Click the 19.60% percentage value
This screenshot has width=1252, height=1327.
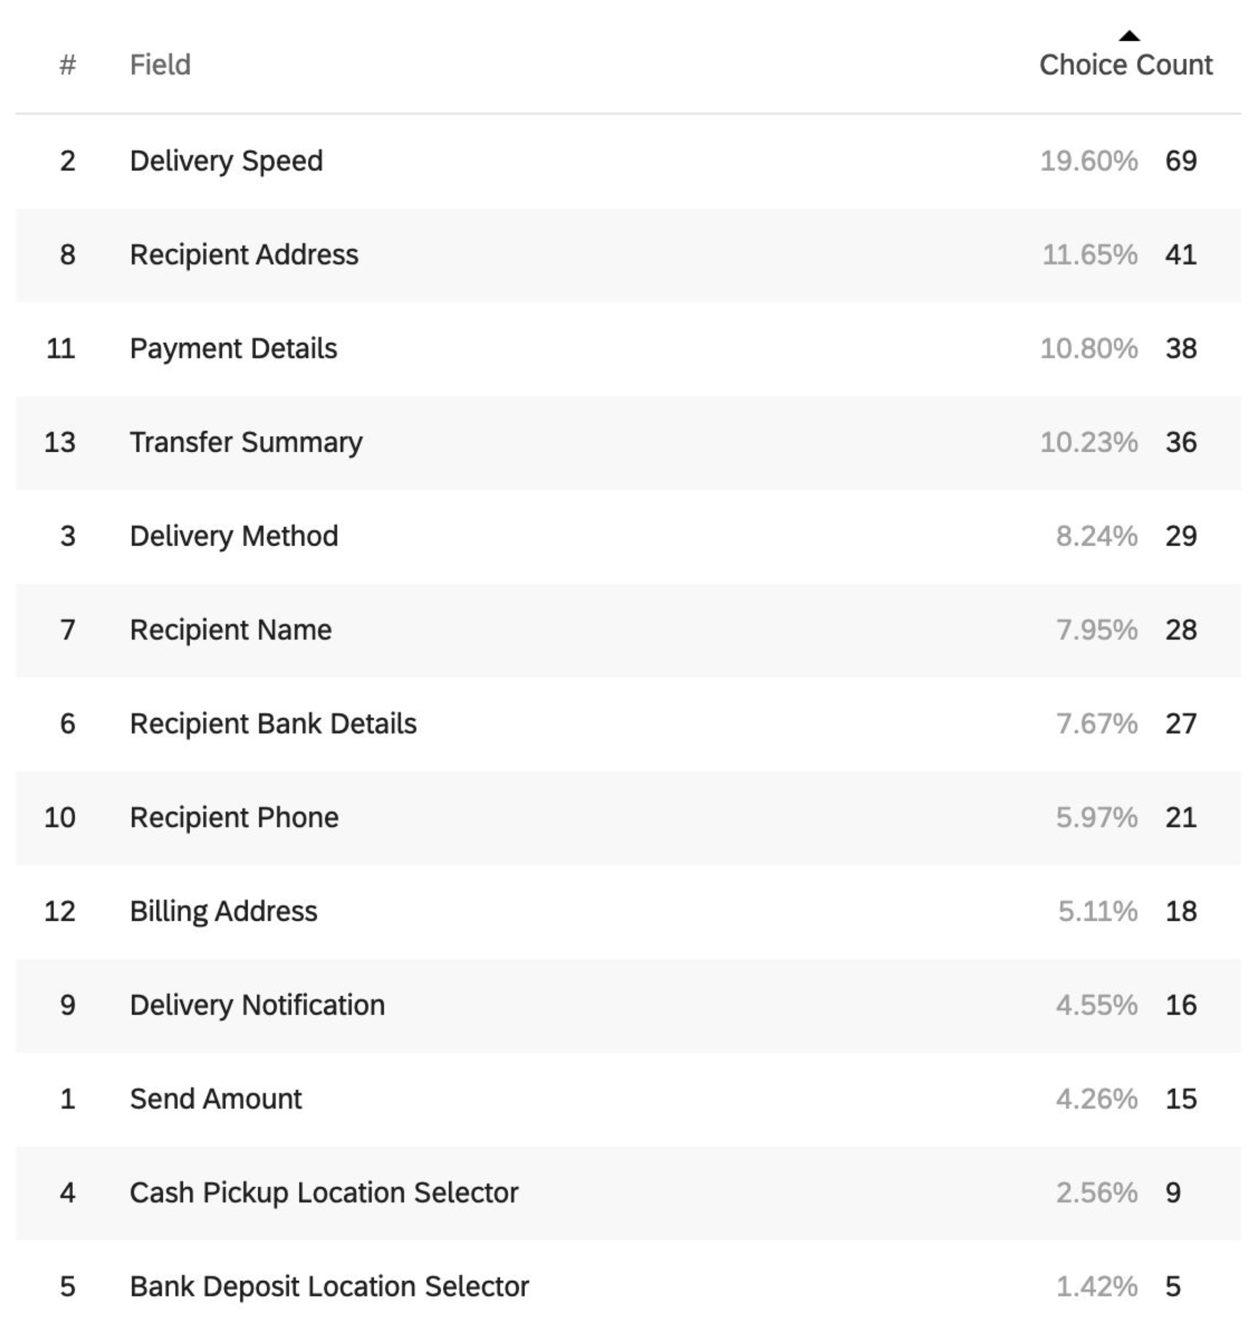(x=1089, y=161)
